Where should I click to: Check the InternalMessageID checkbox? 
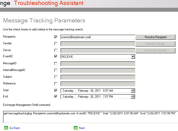pos(56,70)
